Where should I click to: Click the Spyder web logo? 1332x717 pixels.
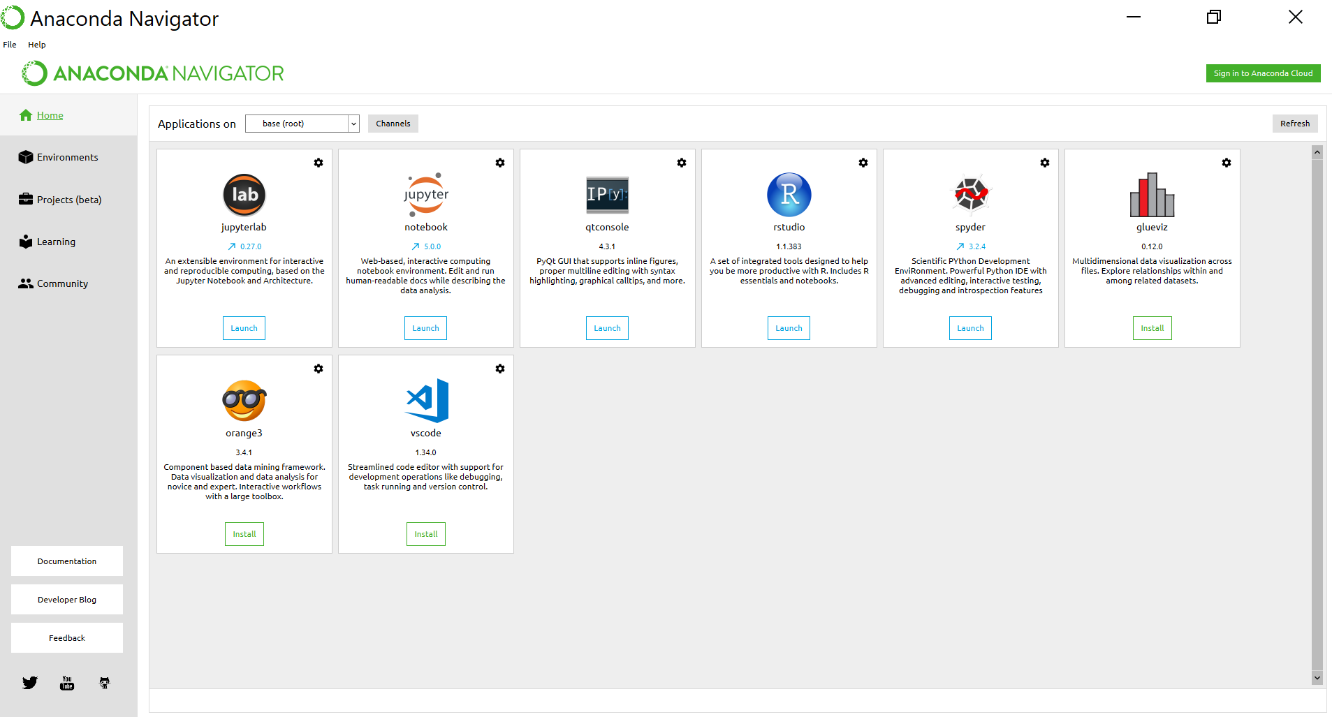971,194
